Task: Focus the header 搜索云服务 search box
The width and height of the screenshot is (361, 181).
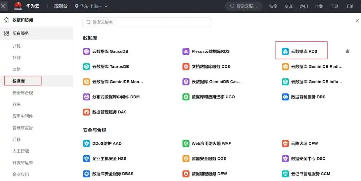Action: click(x=243, y=6)
